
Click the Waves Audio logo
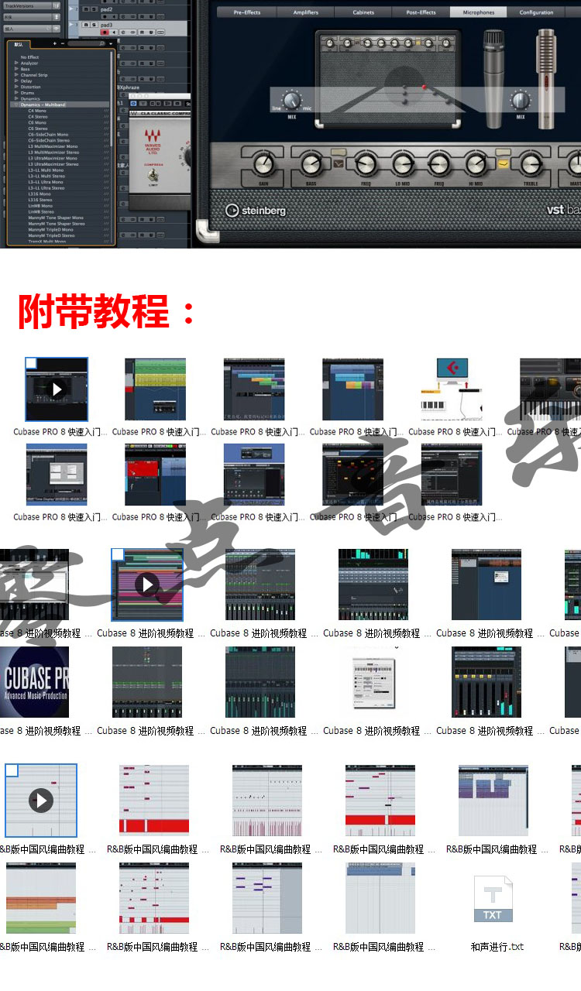[153, 142]
